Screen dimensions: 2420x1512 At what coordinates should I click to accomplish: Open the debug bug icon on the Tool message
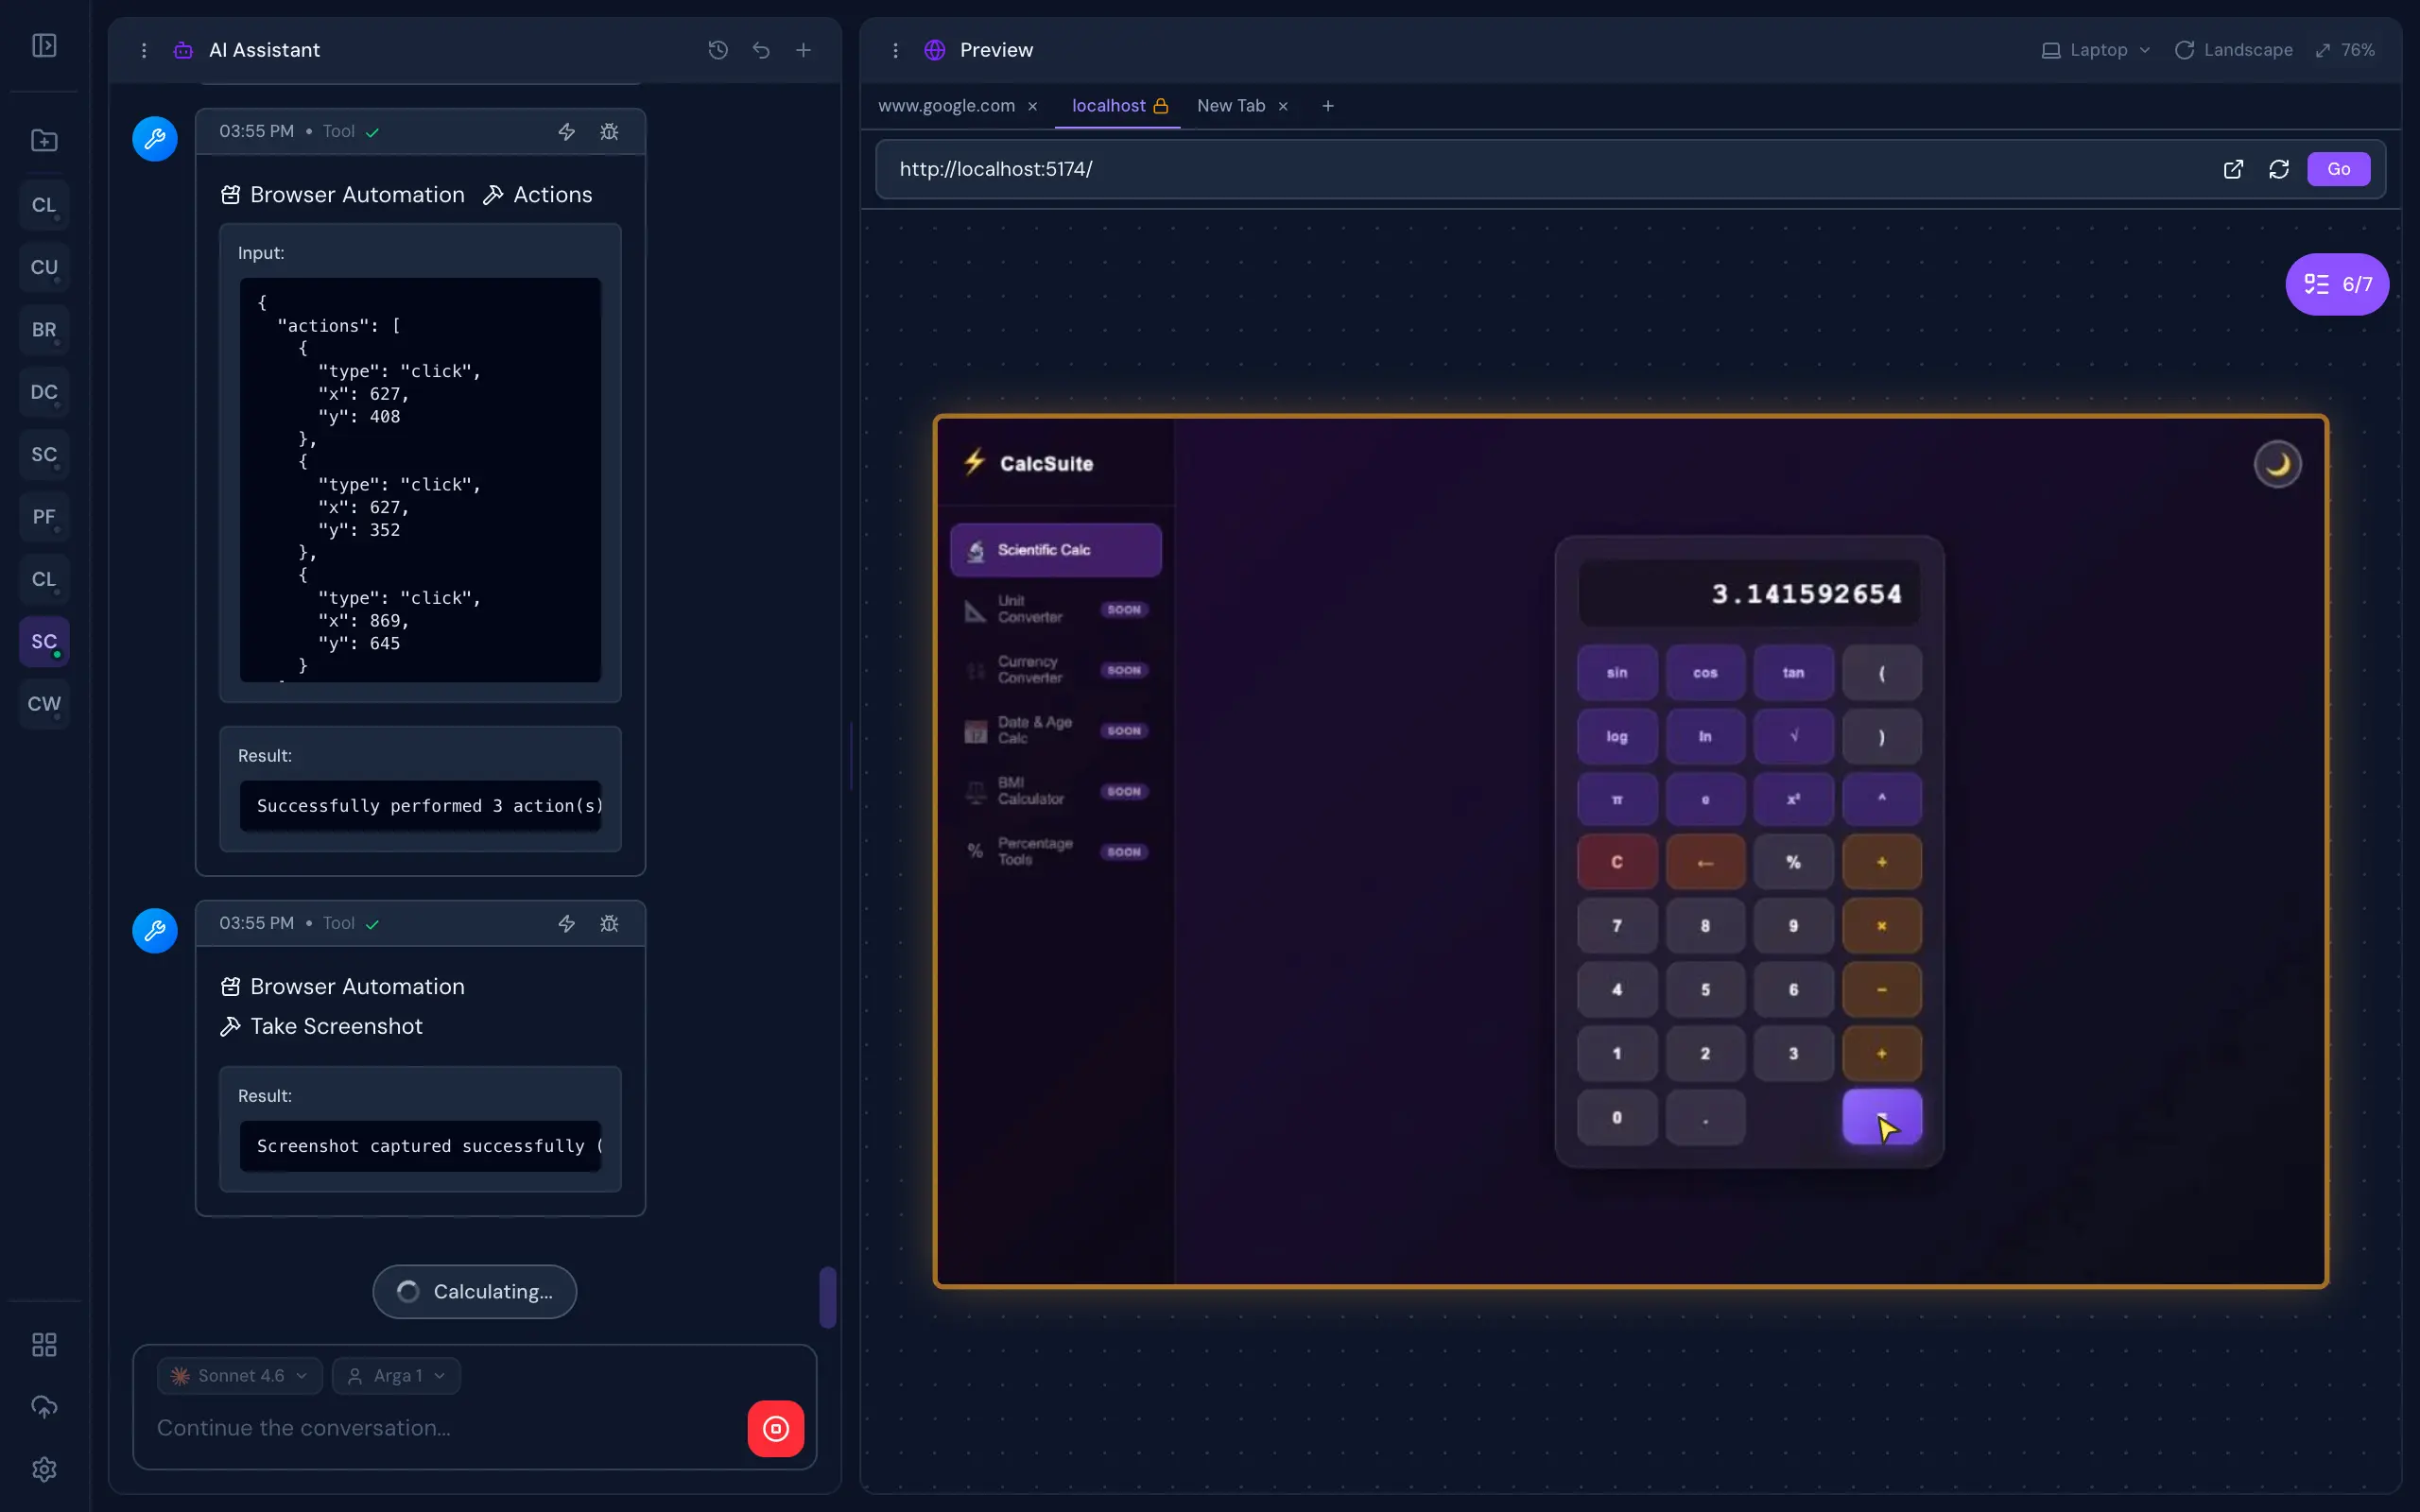[610, 131]
